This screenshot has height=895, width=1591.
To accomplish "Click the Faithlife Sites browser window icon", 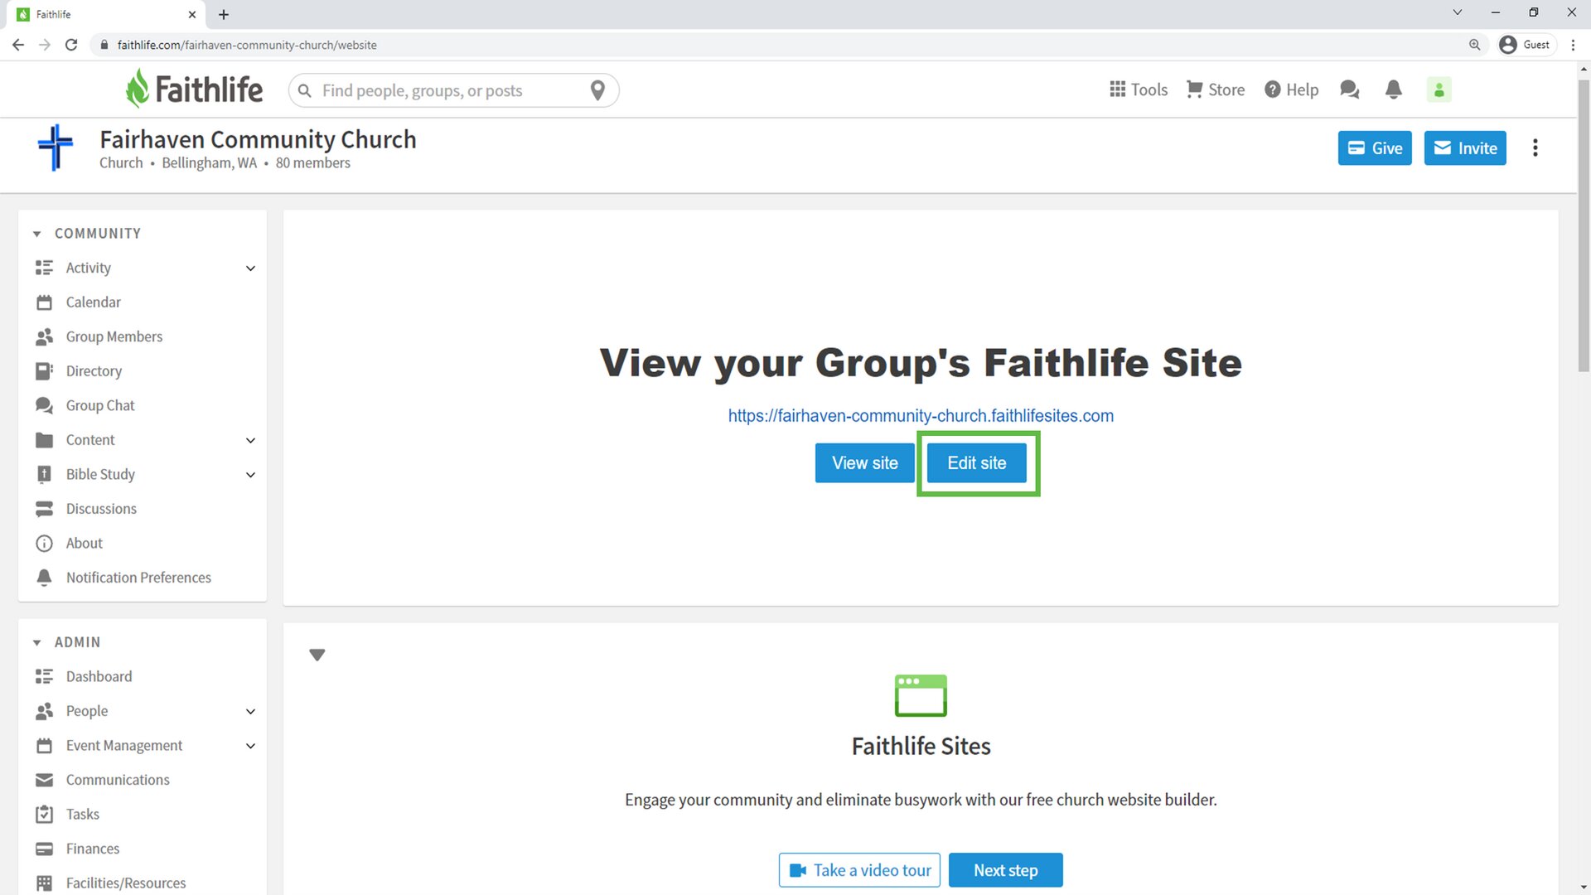I will pyautogui.click(x=921, y=695).
